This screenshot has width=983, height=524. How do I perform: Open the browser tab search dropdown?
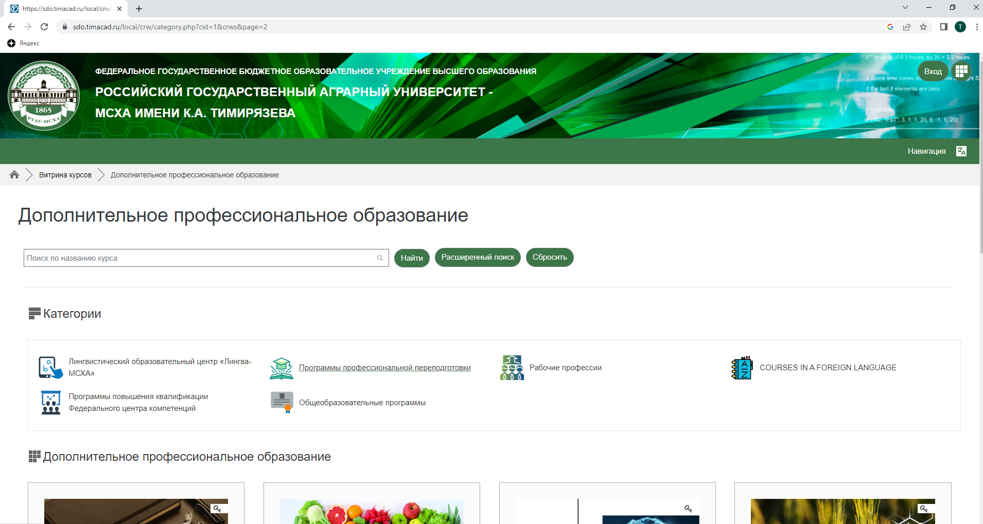(x=905, y=8)
